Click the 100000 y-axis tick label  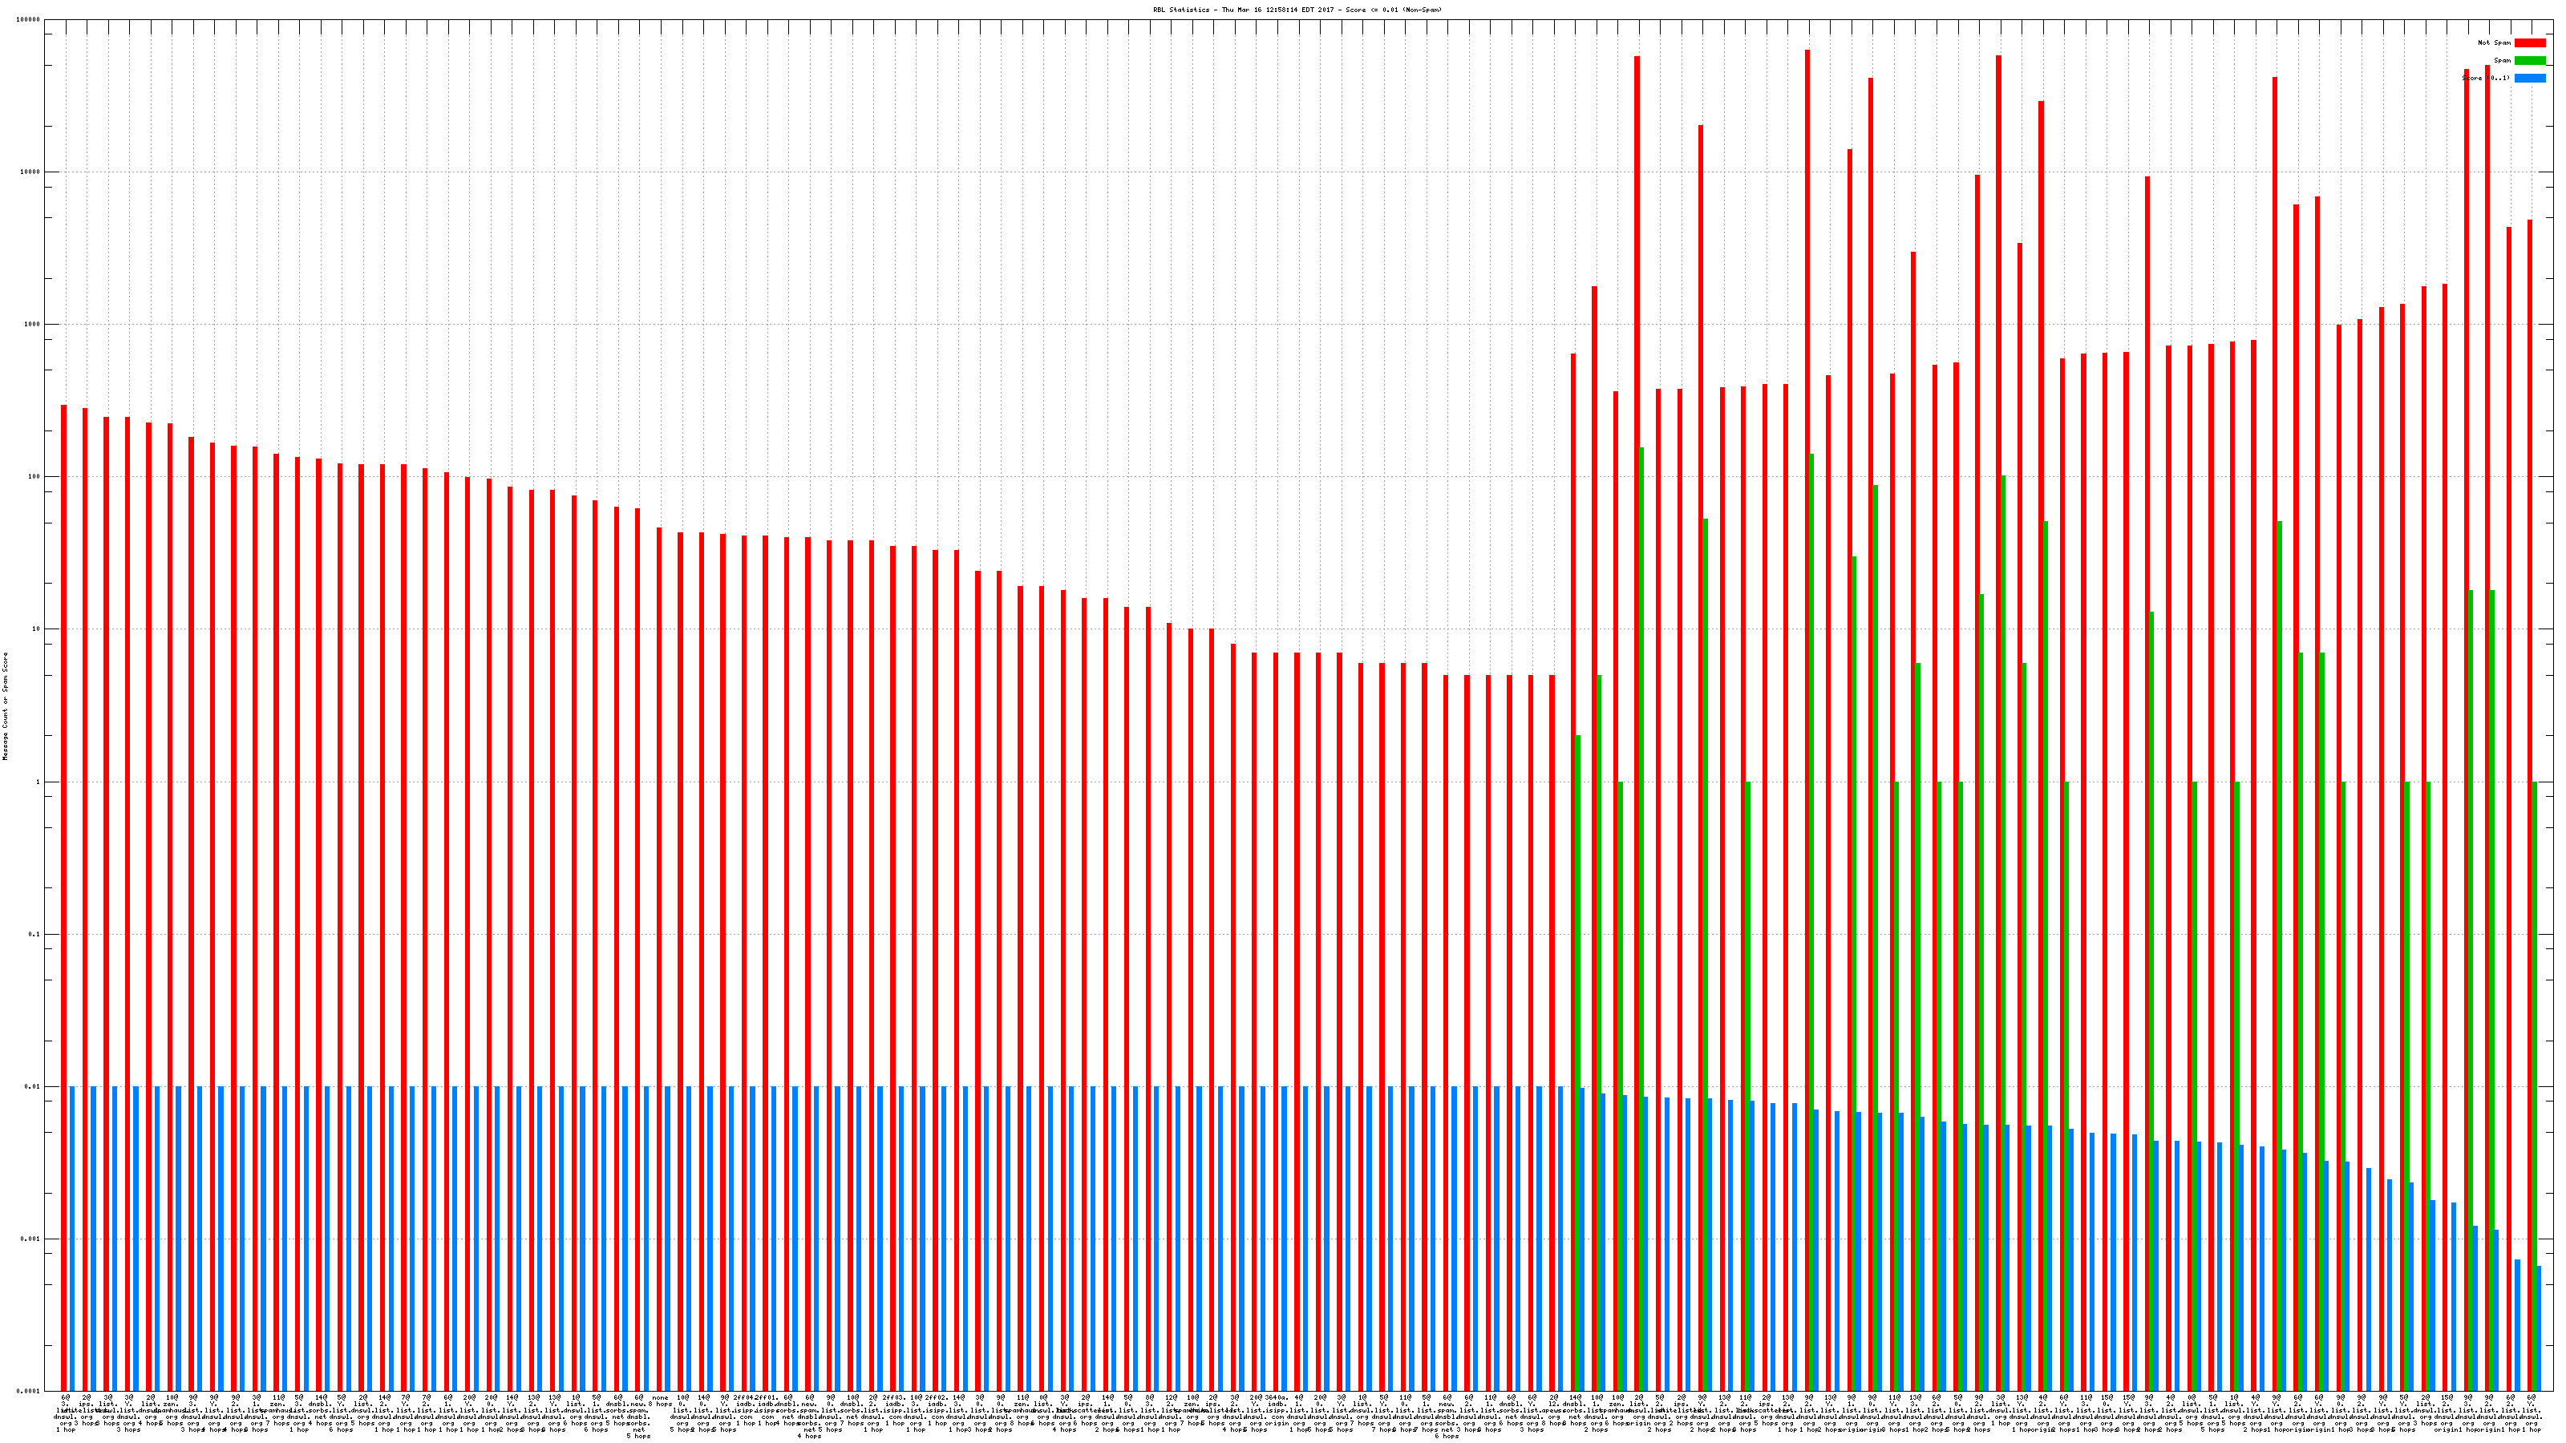[x=29, y=20]
